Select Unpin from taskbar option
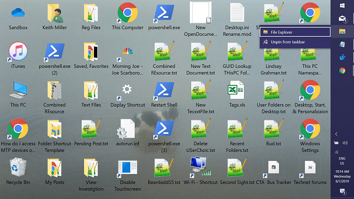Screen dimensions: 354x199 [295, 42]
